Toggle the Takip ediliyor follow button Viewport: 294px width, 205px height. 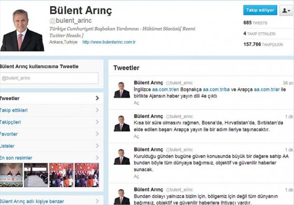tap(260, 10)
